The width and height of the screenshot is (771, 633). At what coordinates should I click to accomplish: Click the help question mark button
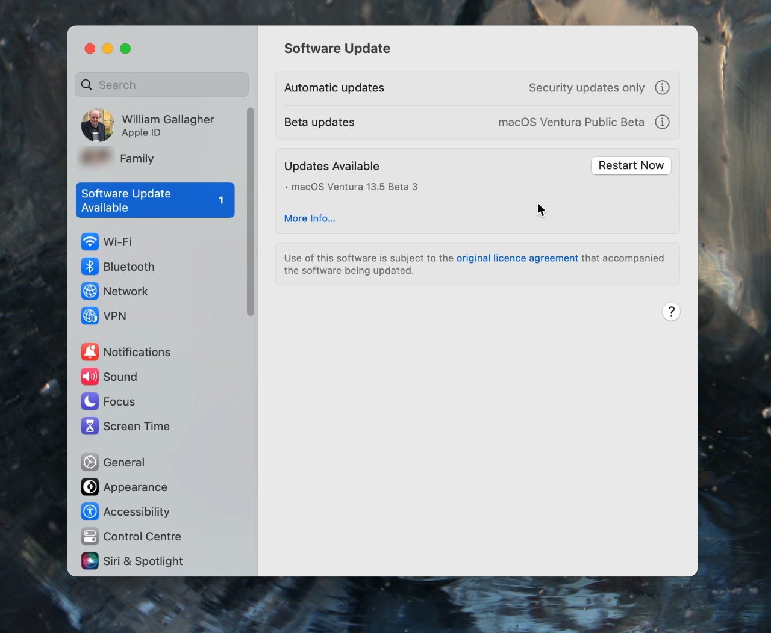point(671,312)
